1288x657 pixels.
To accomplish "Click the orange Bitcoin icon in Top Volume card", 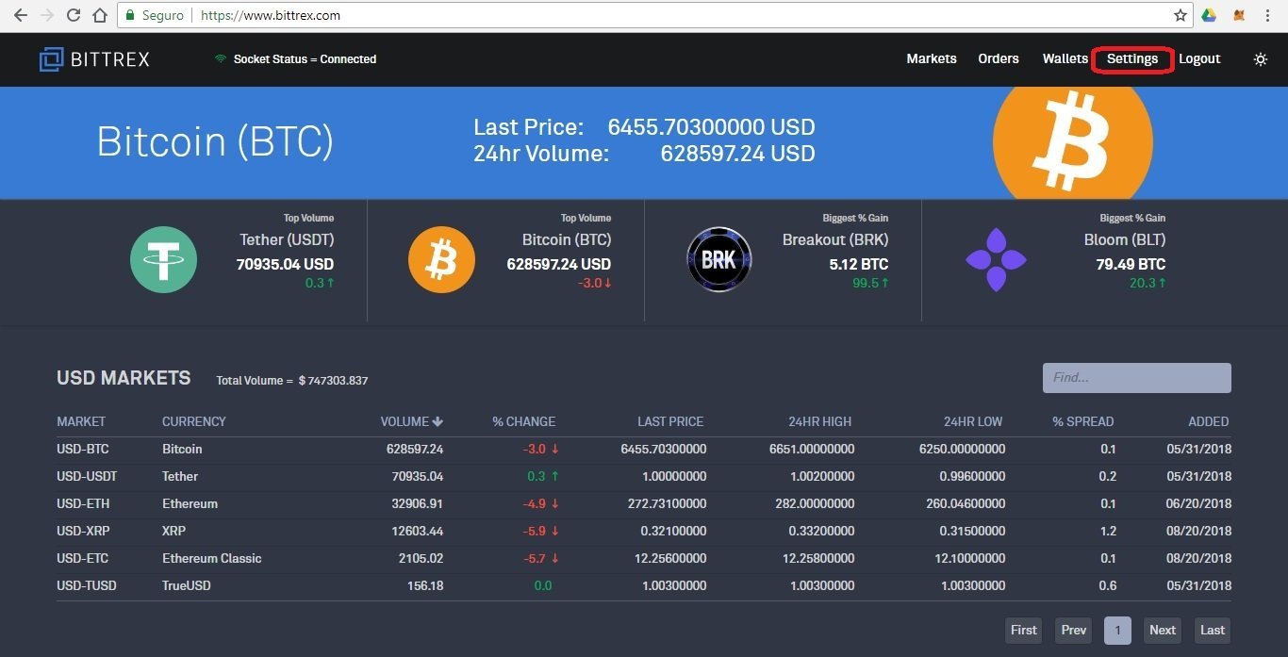I will 441,259.
